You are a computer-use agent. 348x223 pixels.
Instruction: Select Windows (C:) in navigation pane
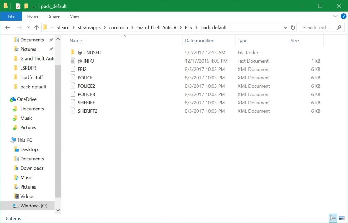tap(33, 206)
